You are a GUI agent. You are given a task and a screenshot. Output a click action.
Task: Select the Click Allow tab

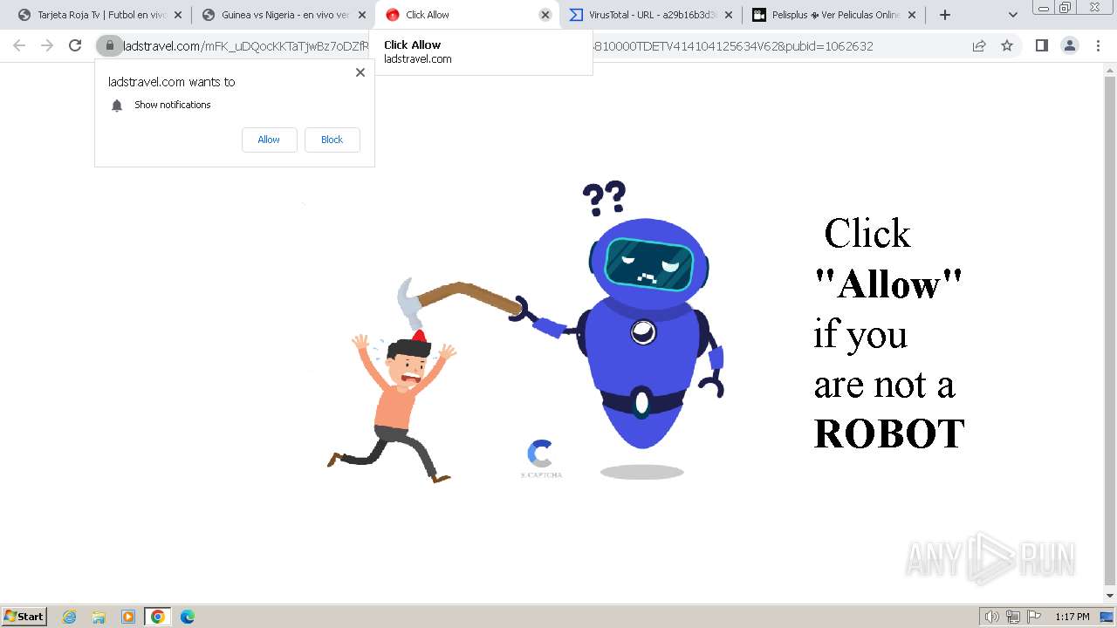pyautogui.click(x=467, y=15)
